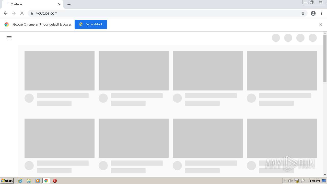Click the Set as default button
This screenshot has height=184, width=327.
[91, 24]
